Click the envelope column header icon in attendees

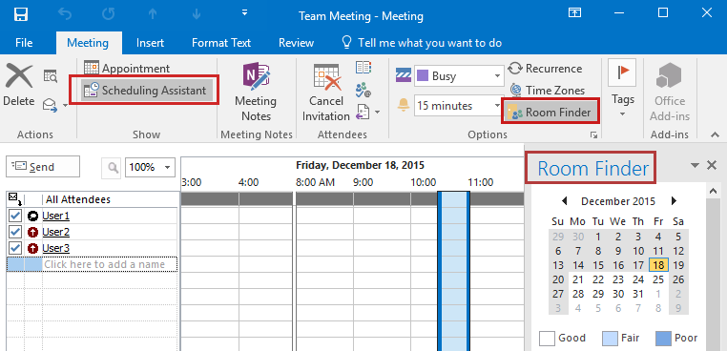coord(14,199)
